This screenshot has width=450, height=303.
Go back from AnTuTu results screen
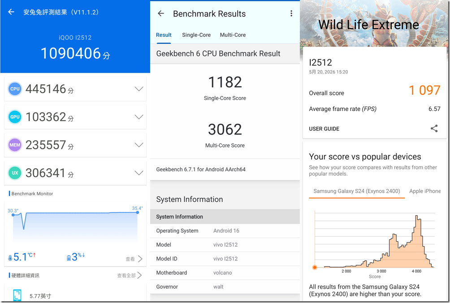[11, 12]
